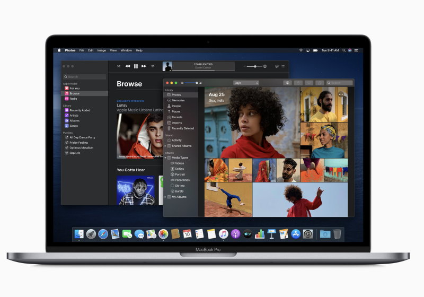Open Podcasts app from the Dock

(235, 234)
